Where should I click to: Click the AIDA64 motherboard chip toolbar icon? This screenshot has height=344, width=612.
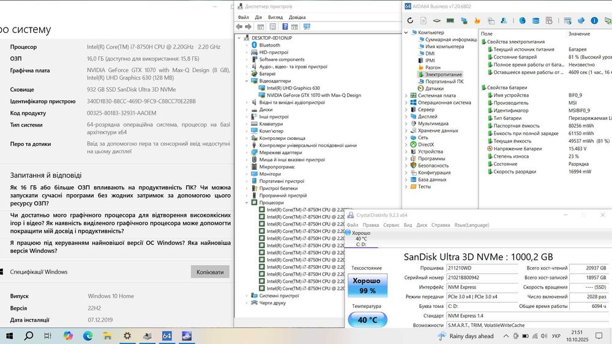pyautogui.click(x=437, y=21)
